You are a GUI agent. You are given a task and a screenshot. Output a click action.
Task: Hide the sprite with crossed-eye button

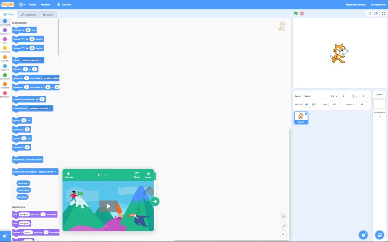[313, 104]
